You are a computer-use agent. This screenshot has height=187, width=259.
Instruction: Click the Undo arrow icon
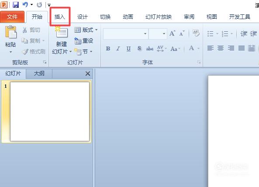coord(25,4)
